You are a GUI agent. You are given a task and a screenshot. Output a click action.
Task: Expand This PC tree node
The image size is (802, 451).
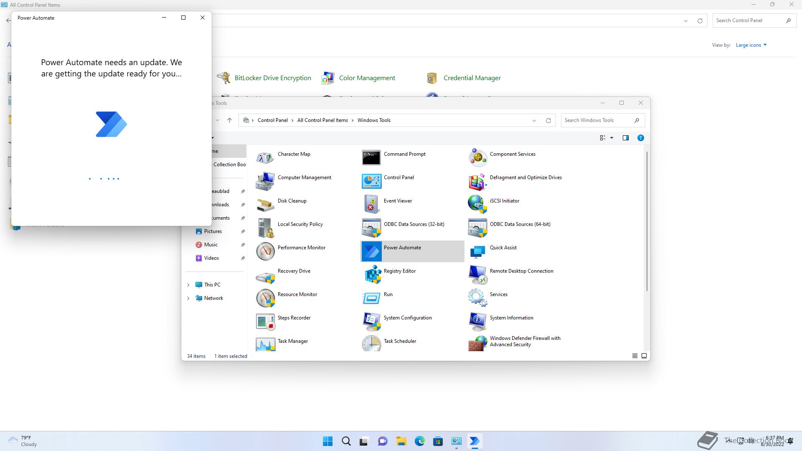[188, 285]
